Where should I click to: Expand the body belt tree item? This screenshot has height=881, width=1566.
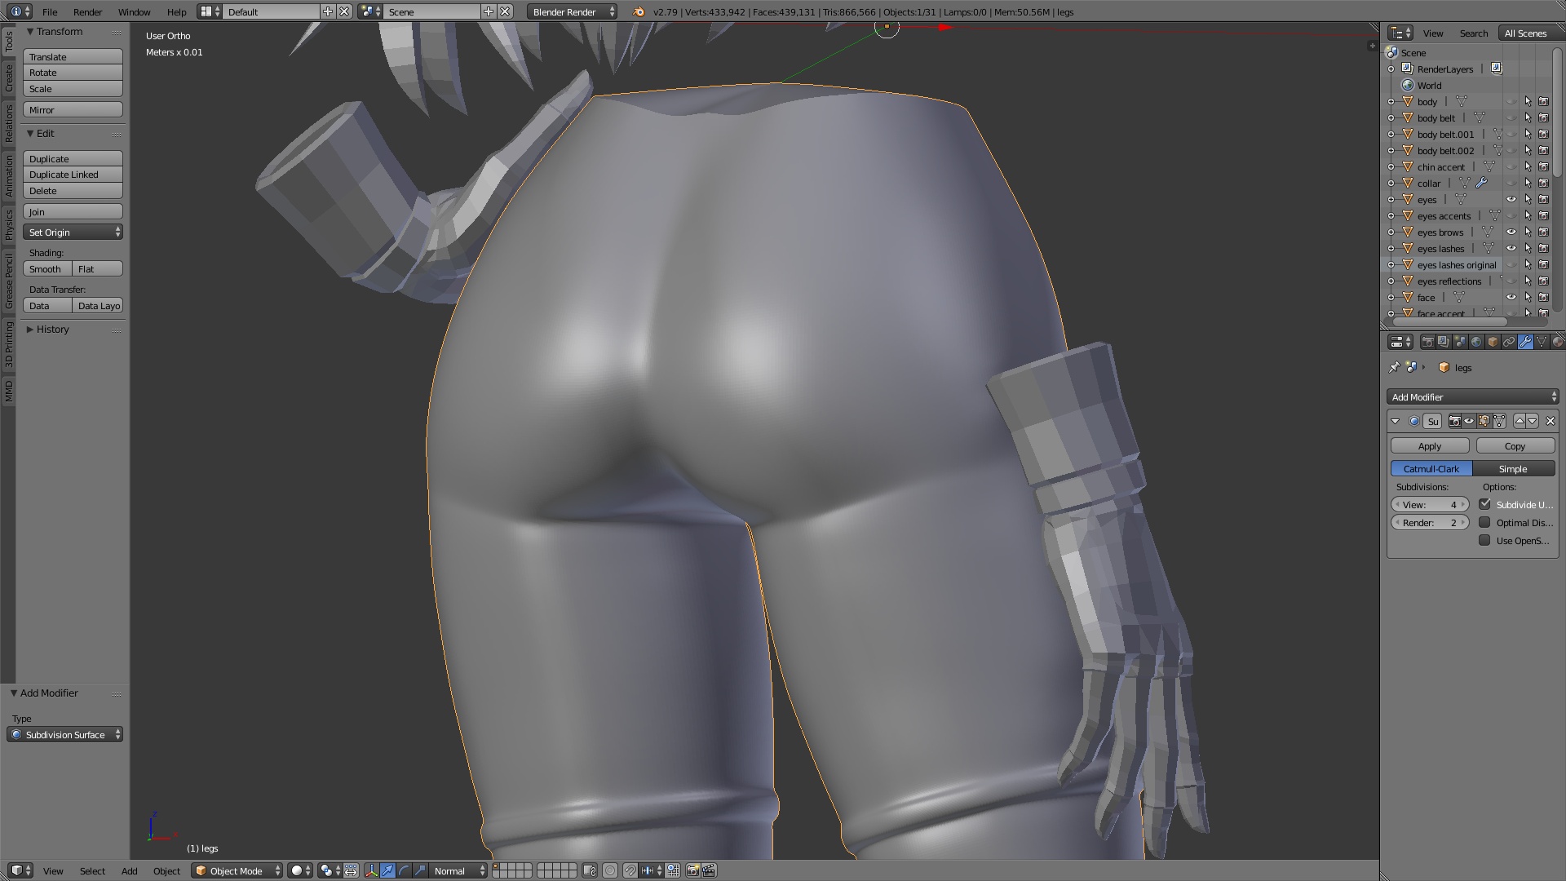[x=1391, y=117]
